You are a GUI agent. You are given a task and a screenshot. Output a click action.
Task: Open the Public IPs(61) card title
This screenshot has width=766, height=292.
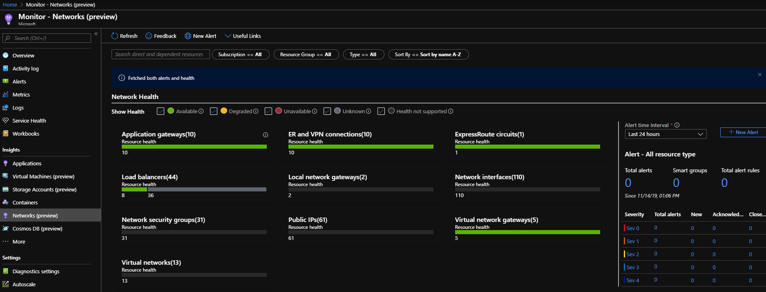308,220
